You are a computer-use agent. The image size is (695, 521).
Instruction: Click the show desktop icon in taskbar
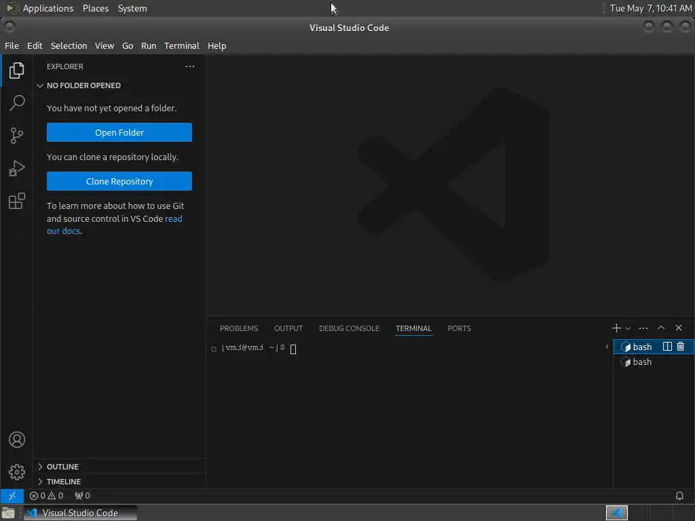[8, 513]
